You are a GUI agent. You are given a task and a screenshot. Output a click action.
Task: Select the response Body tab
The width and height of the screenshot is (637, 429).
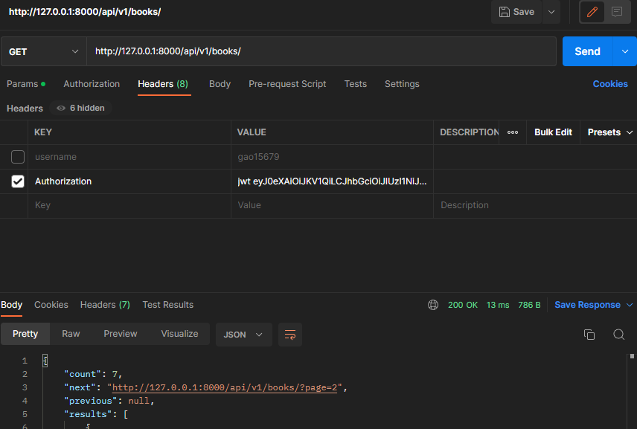pyautogui.click(x=11, y=305)
